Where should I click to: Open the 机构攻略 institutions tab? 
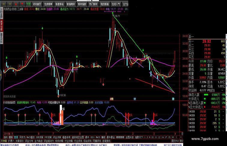(x=59, y=141)
